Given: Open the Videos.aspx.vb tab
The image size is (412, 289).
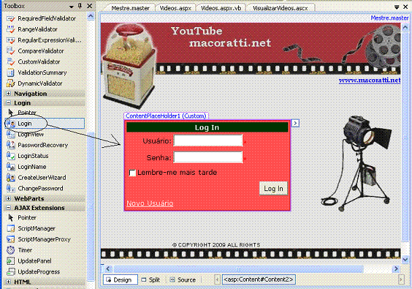Looking at the screenshot, I should point(221,8).
